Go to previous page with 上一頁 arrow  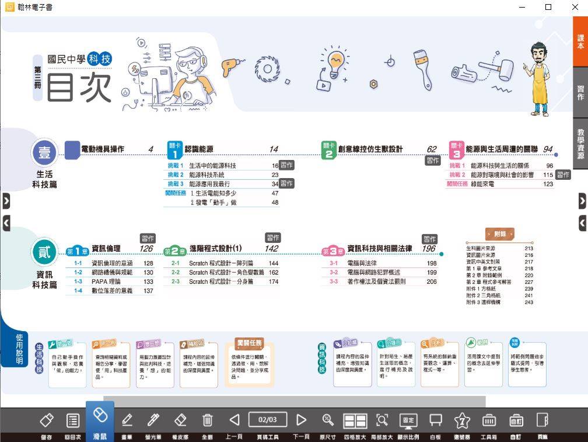click(235, 420)
